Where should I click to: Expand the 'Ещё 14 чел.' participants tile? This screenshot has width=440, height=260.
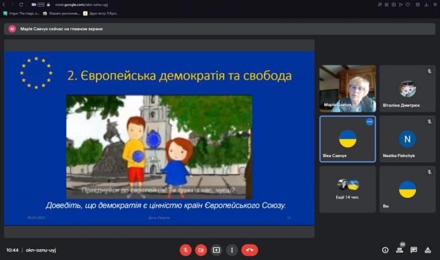tap(348, 189)
